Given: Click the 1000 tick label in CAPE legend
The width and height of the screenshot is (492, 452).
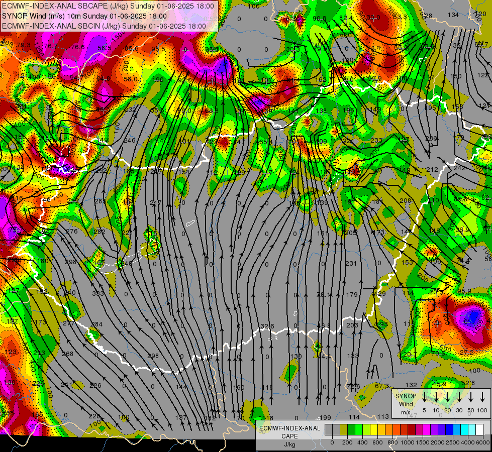Looking at the screenshot, I should pos(408,442).
